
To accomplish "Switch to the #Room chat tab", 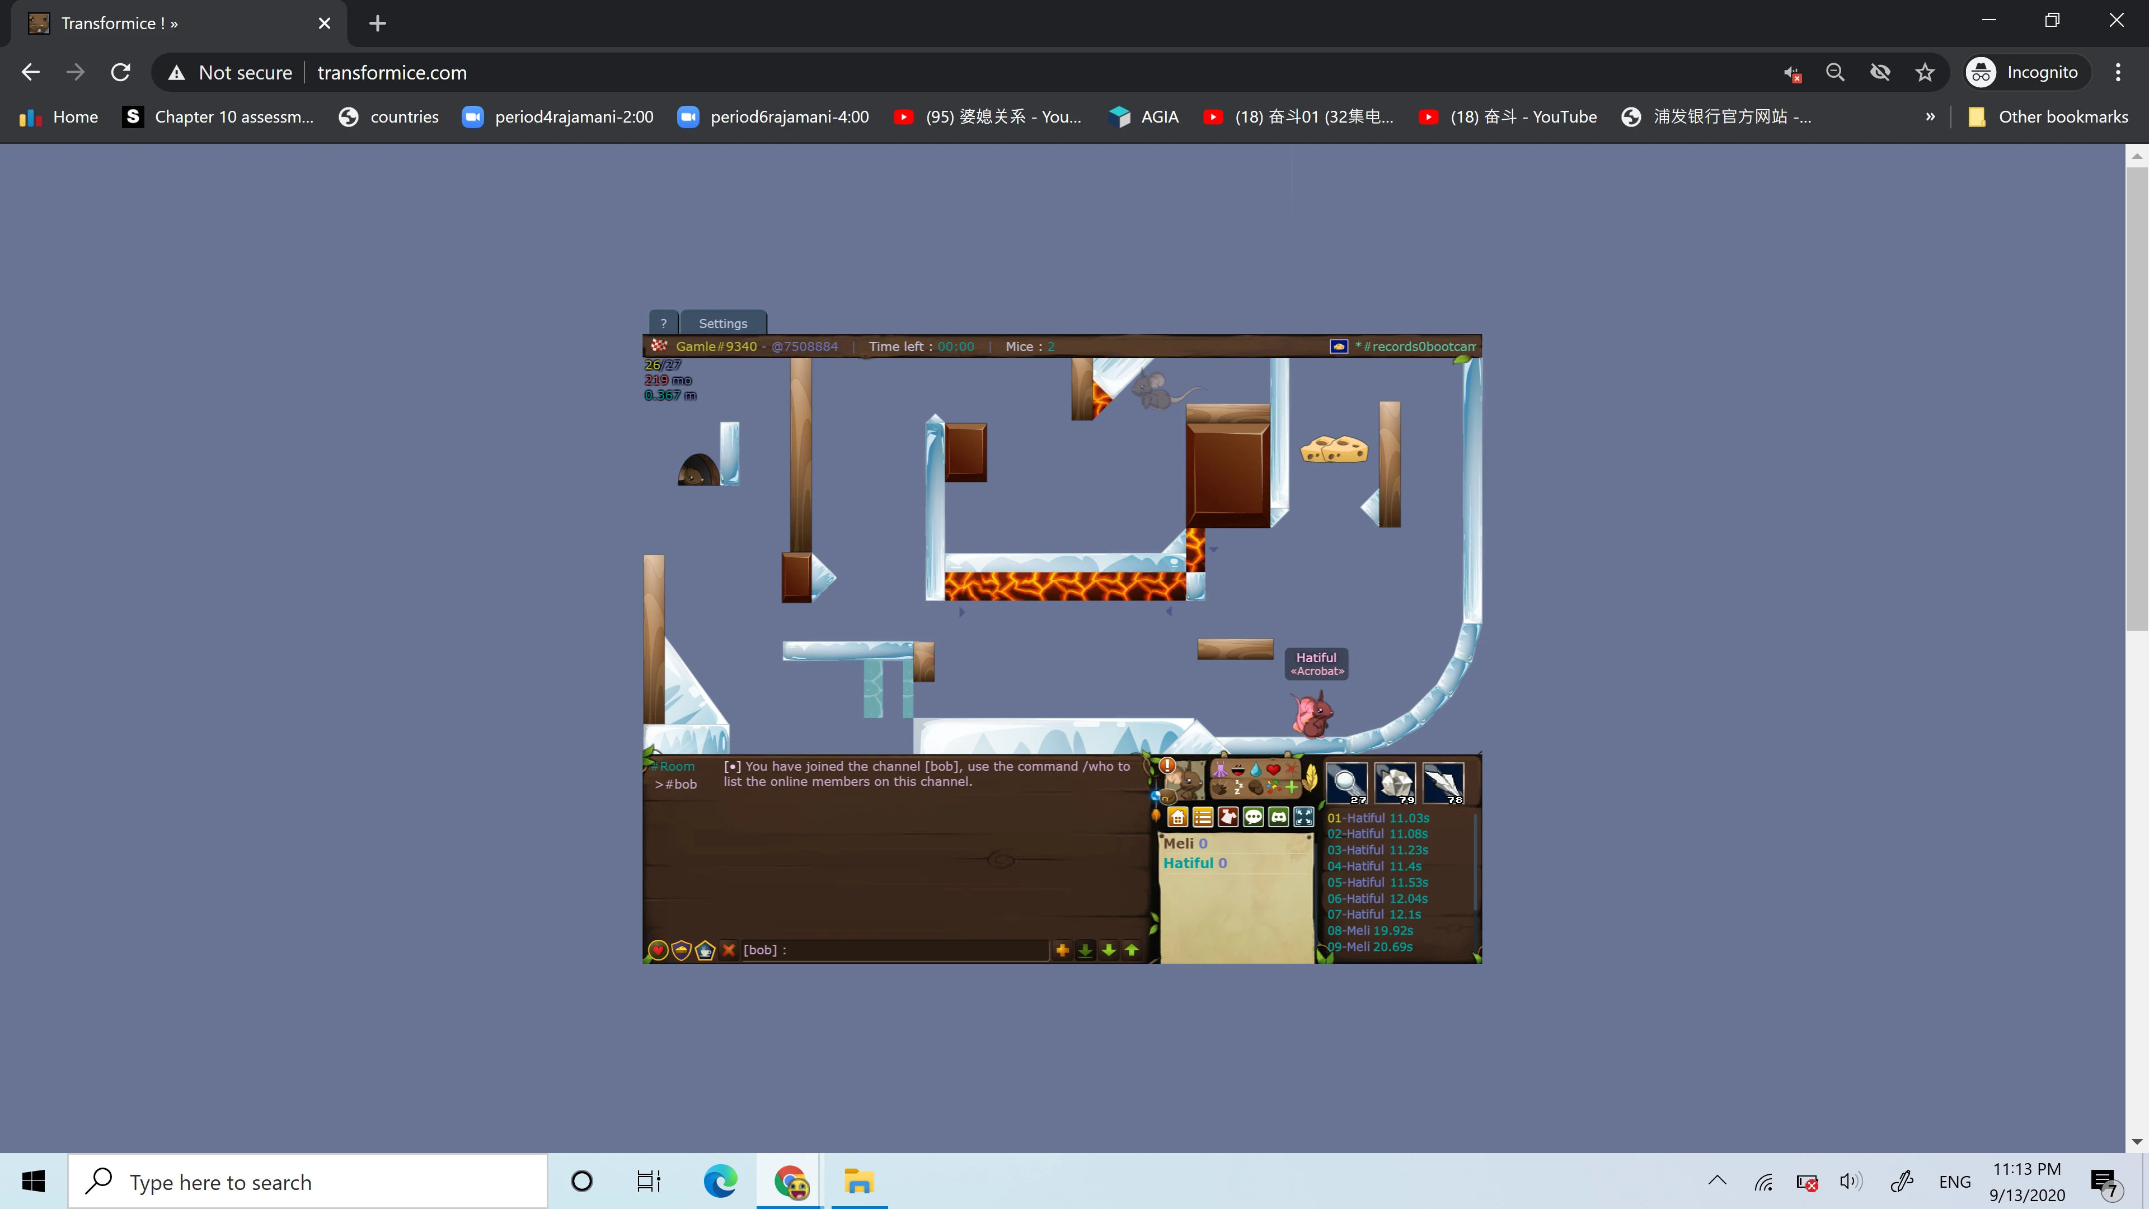I will coord(673,766).
